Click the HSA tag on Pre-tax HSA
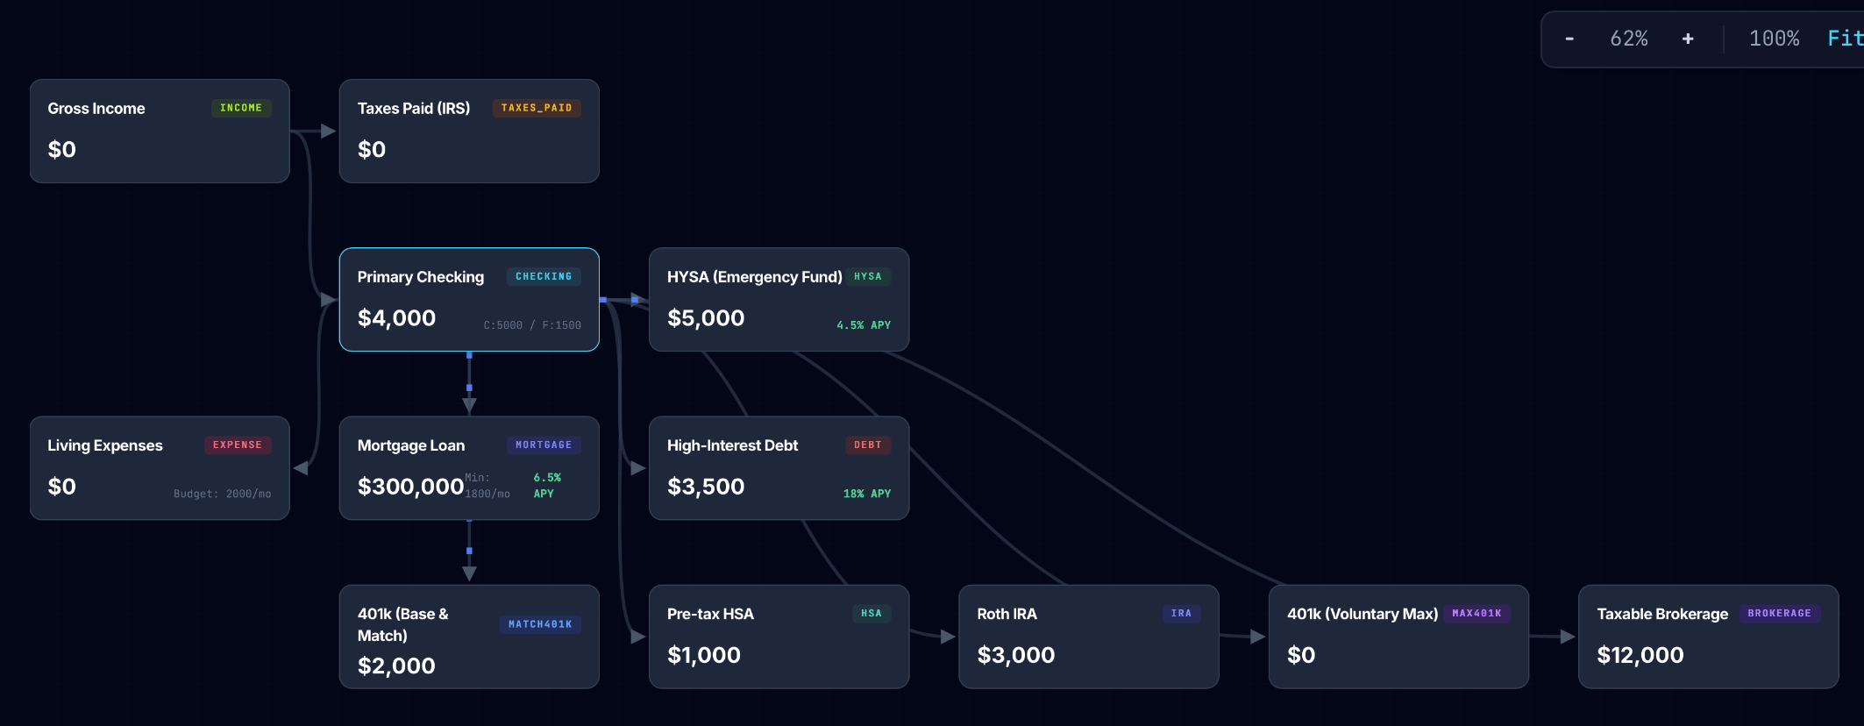This screenshot has width=1864, height=726. point(872,613)
